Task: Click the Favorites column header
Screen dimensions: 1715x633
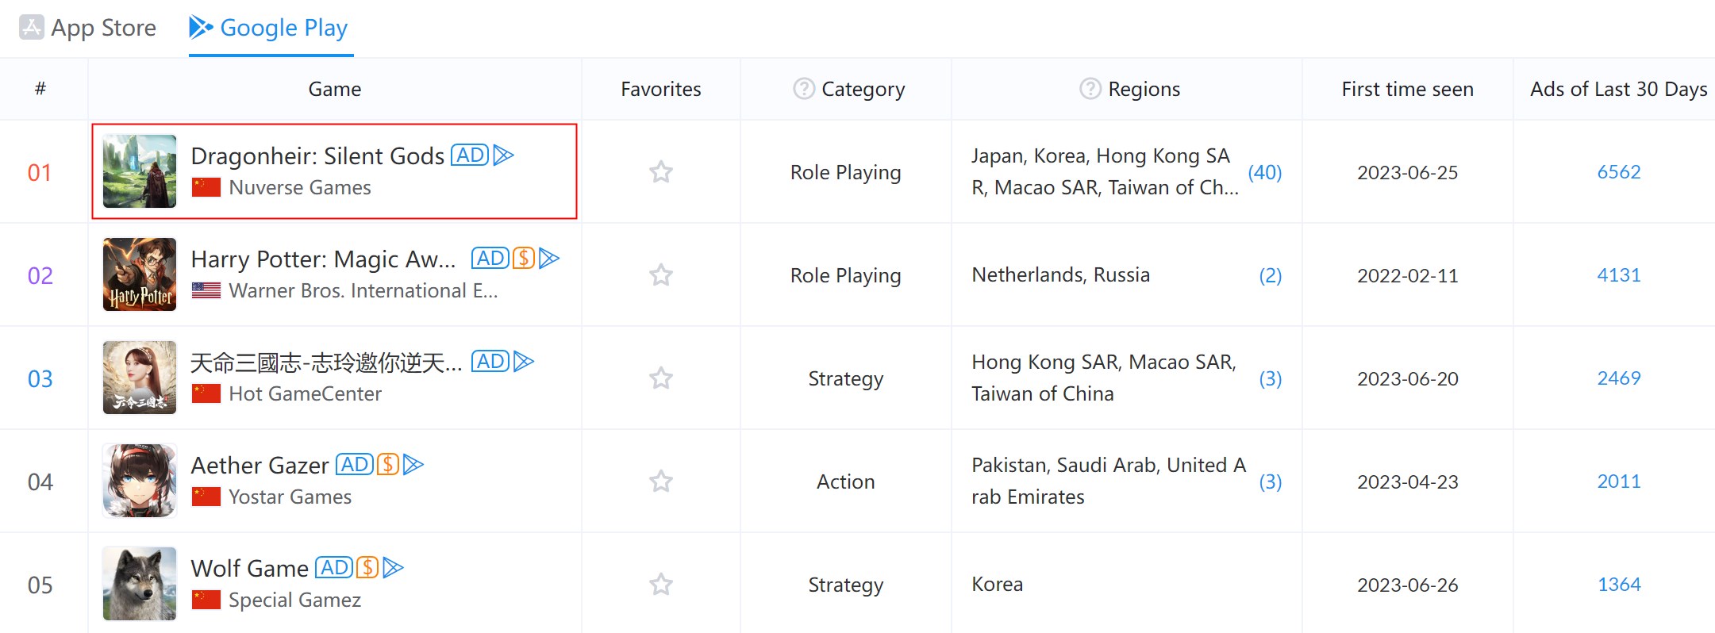Action: click(661, 89)
